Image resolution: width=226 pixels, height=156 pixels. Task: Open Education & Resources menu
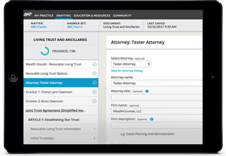pyautogui.click(x=92, y=16)
